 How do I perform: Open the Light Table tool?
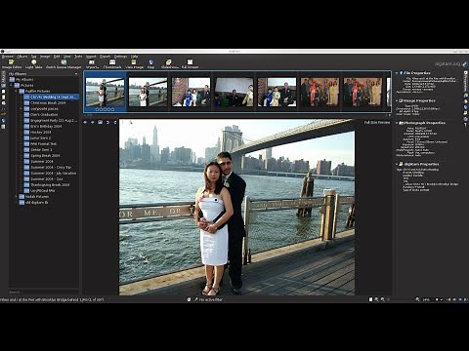click(34, 64)
